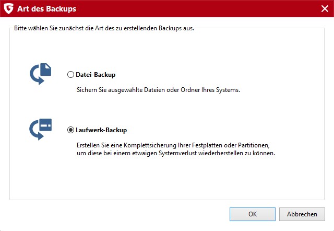Click the curved arrow of the file backup icon
Image resolution: width=334 pixels, height=231 pixels.
[37, 76]
